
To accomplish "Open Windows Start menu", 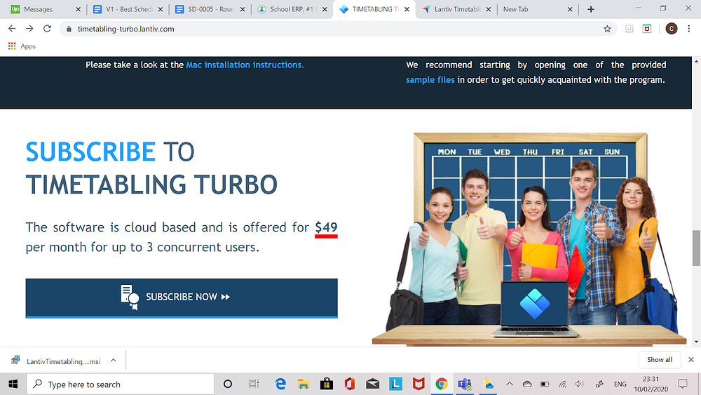I will (13, 384).
